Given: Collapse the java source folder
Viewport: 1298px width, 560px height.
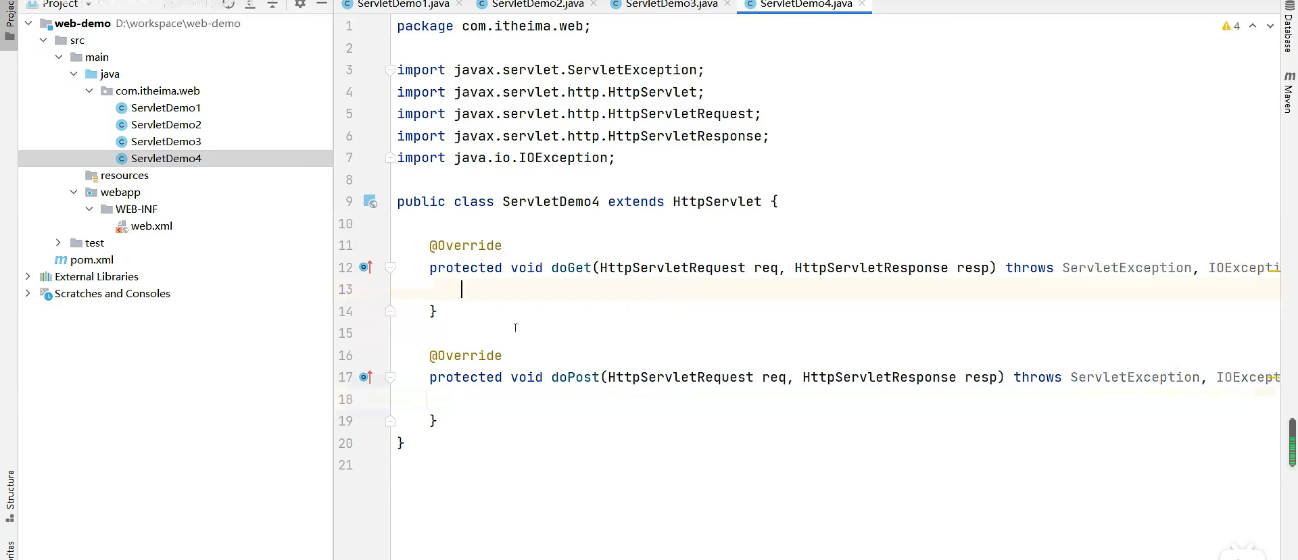Looking at the screenshot, I should point(74,74).
